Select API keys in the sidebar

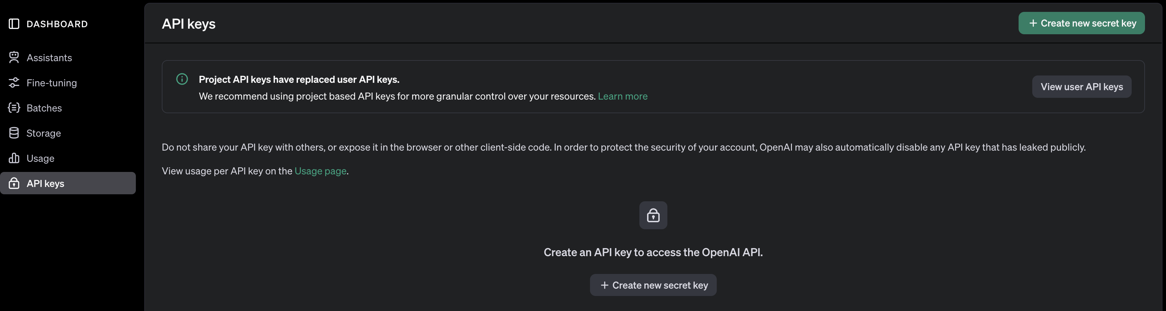[x=68, y=183]
